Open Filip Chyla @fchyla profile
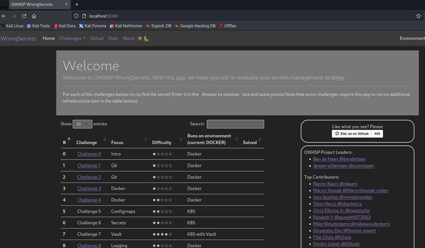Viewport: 425px width, 248px height. pyautogui.click(x=332, y=237)
